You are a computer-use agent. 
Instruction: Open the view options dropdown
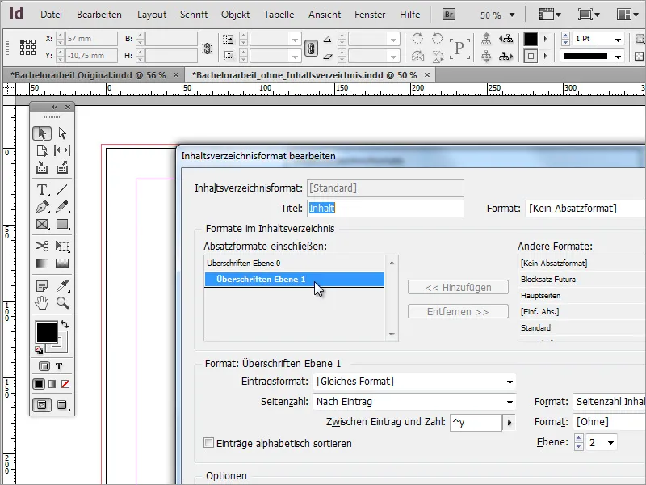click(x=550, y=15)
